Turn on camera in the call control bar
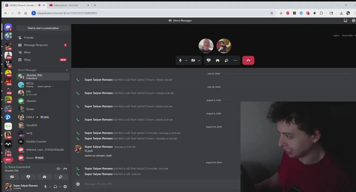The image size is (356, 192). pyautogui.click(x=193, y=61)
